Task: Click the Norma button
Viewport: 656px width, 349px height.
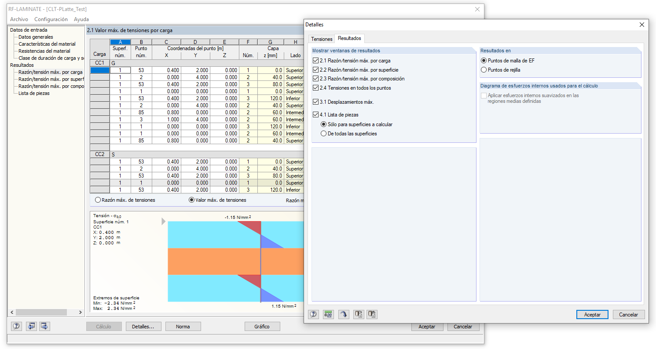Action: point(183,327)
